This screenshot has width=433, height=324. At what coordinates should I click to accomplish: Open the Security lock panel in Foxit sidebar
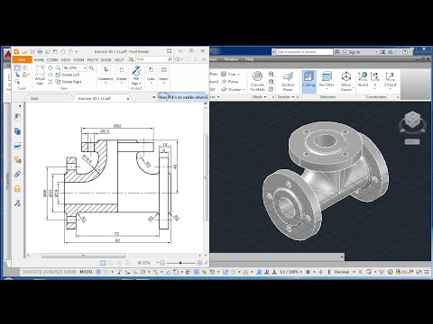point(17,189)
